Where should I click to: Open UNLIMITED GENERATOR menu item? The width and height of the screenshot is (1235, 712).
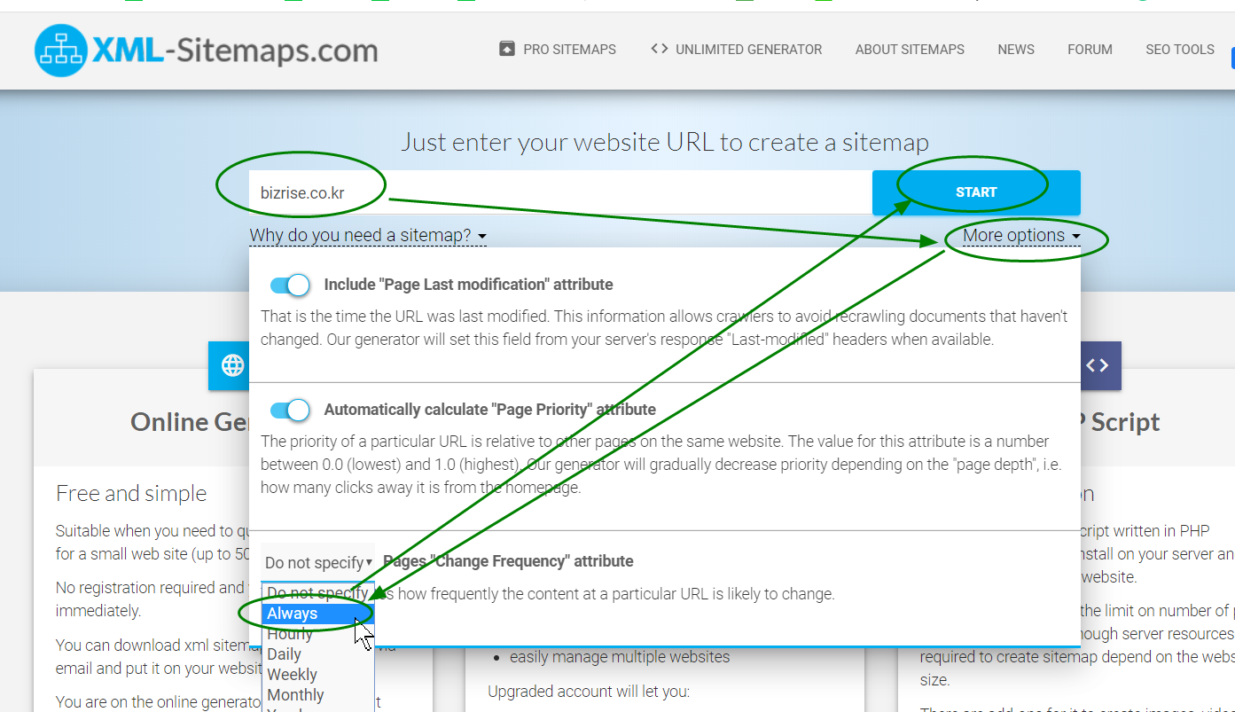[x=736, y=50]
